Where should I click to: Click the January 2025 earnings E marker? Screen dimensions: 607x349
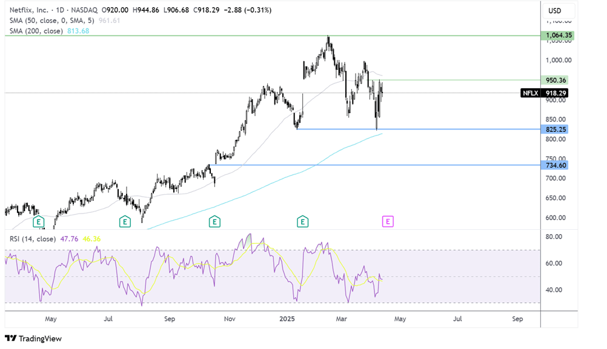pos(302,222)
